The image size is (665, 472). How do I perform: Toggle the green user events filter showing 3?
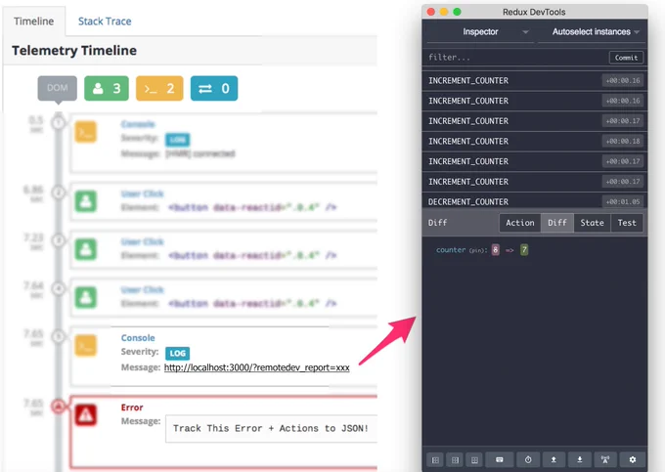pos(107,88)
